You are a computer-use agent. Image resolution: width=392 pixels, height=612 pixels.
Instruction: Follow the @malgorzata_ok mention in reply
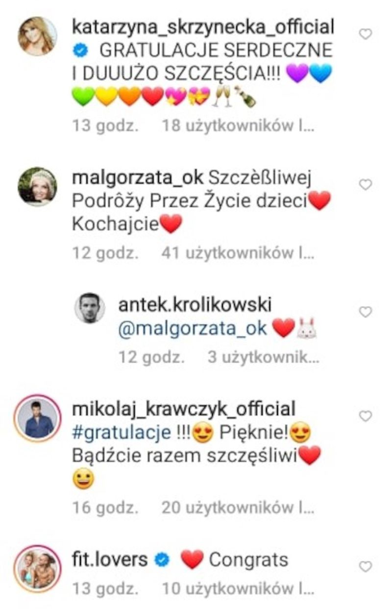coord(193,328)
